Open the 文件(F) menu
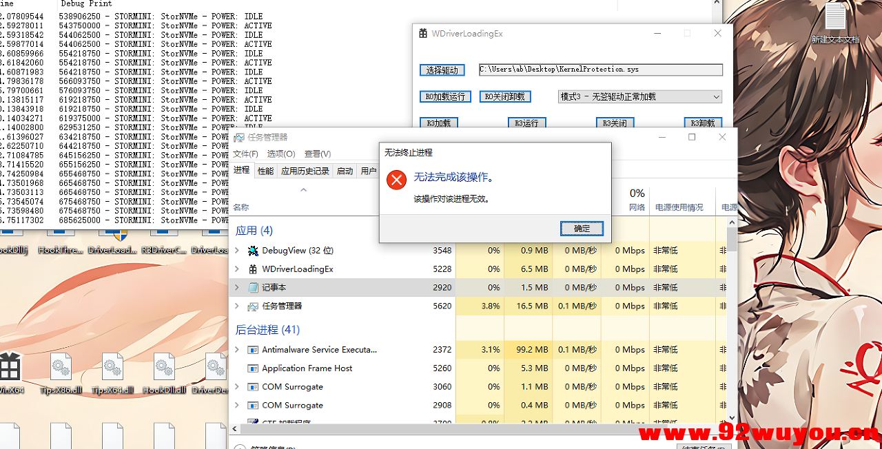This screenshot has width=882, height=449. point(245,154)
